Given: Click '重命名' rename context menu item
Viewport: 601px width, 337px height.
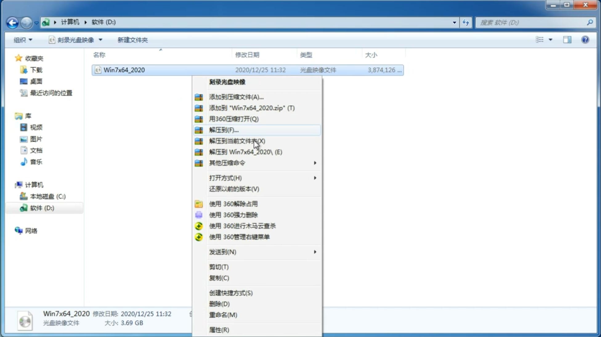Looking at the screenshot, I should [223, 315].
